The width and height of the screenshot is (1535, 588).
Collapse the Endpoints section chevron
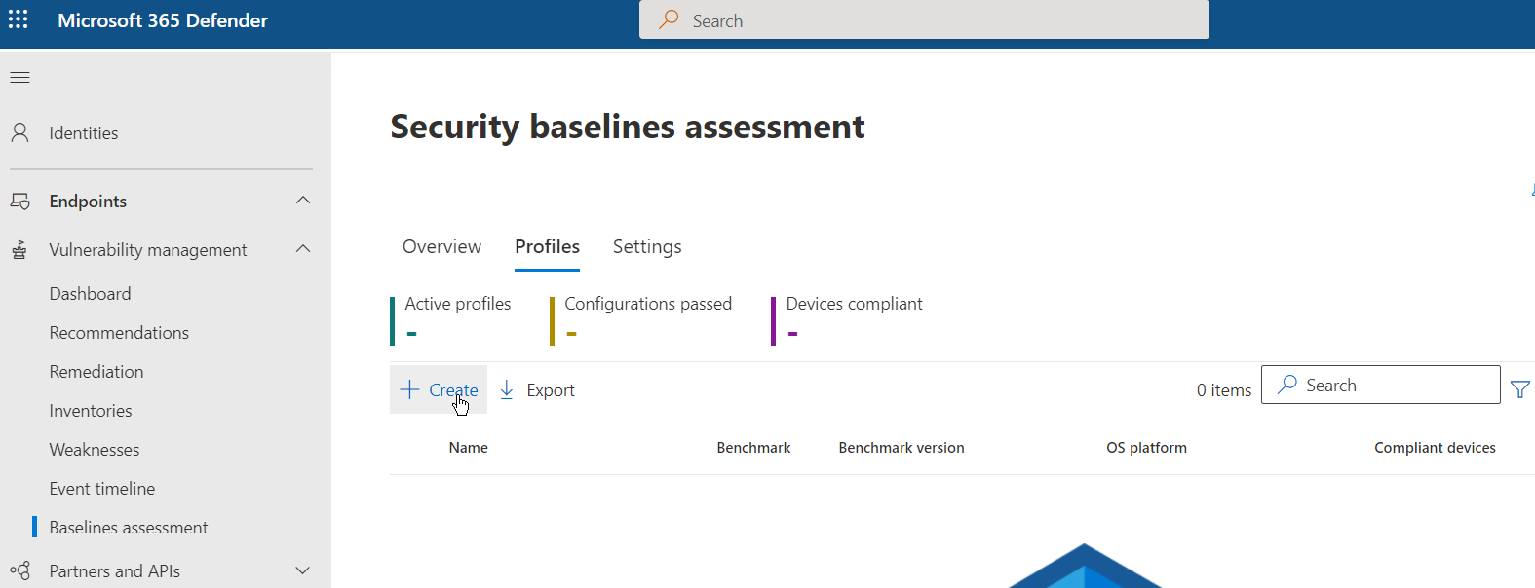tap(303, 201)
